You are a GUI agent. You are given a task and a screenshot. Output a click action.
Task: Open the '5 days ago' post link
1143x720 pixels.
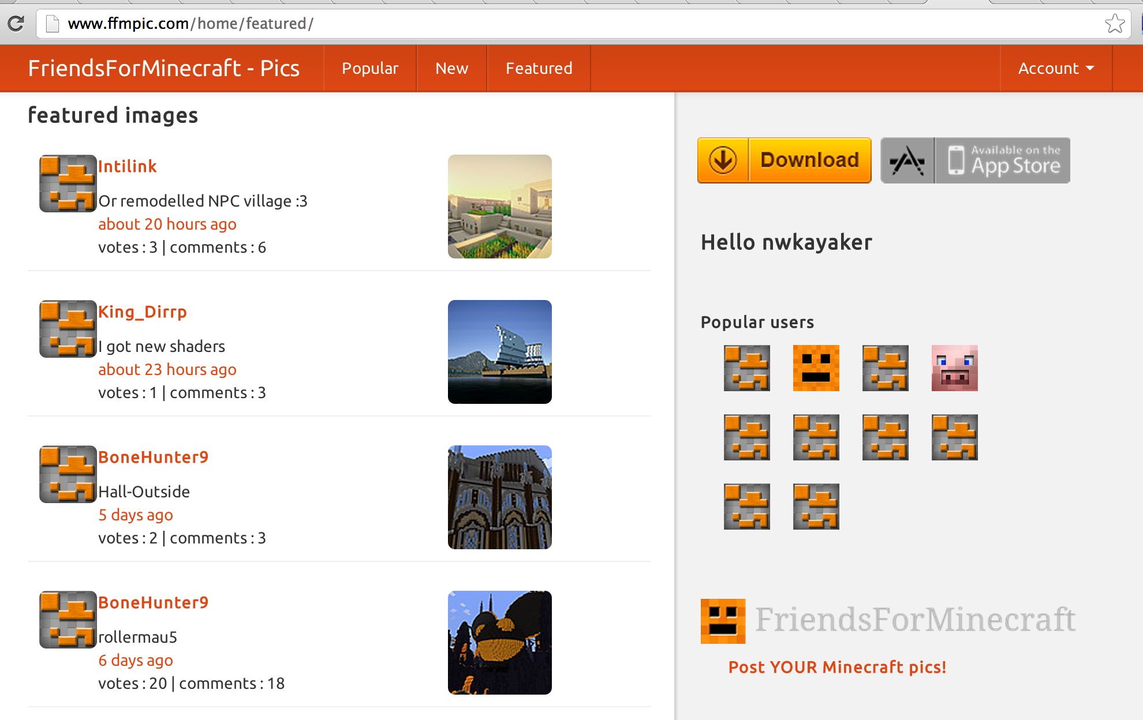pyautogui.click(x=136, y=515)
